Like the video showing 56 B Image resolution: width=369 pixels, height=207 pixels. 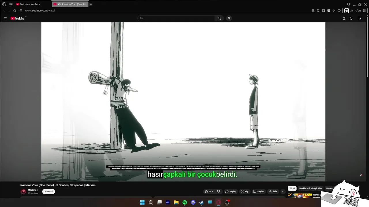(x=209, y=191)
